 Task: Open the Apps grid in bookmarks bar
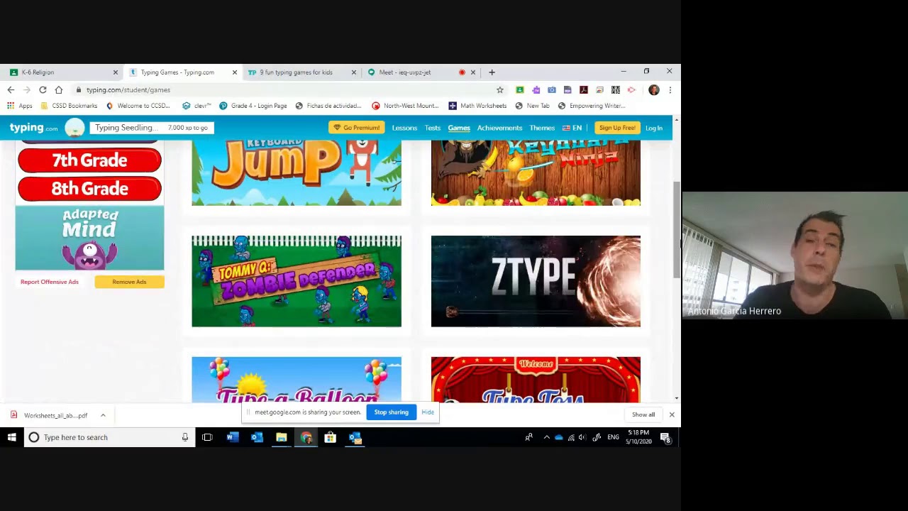[20, 106]
